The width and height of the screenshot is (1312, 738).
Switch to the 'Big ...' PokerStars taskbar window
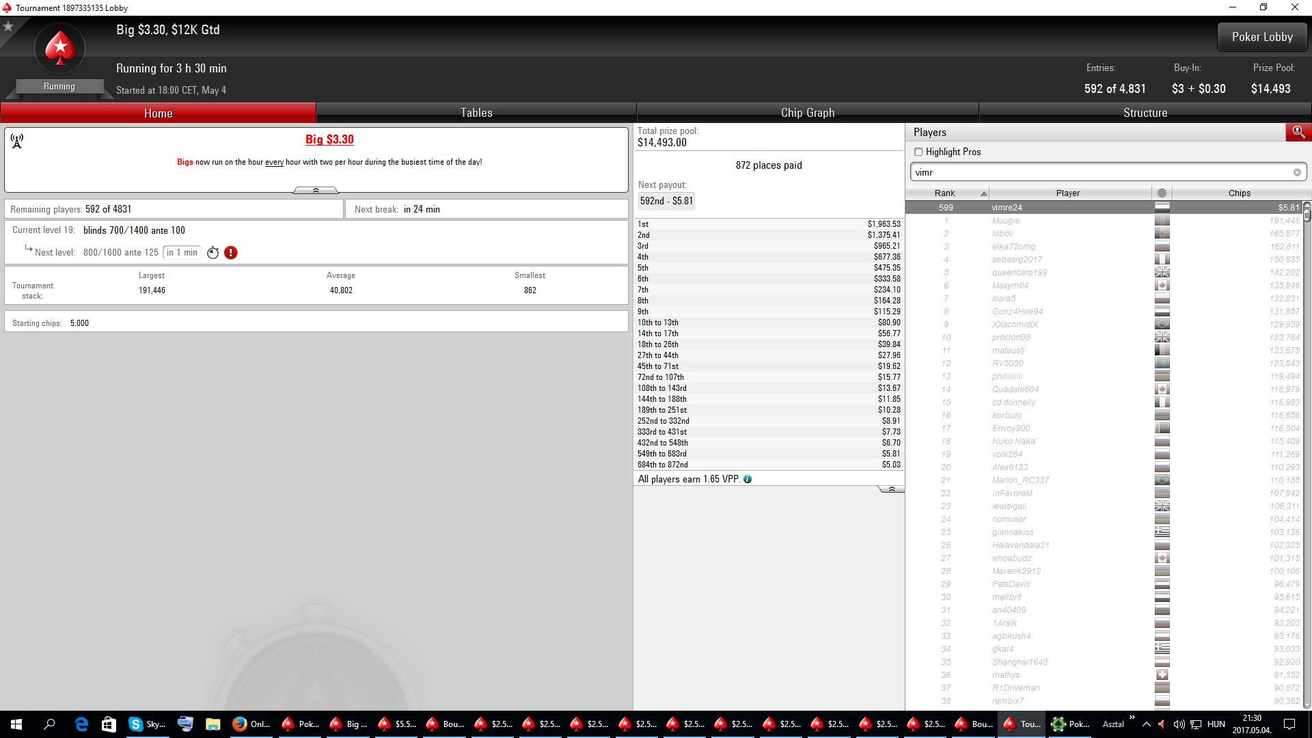(348, 724)
